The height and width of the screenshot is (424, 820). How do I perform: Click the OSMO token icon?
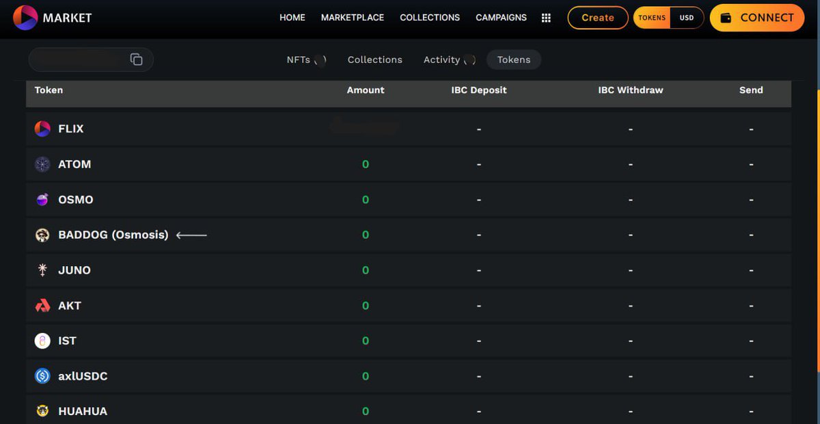42,200
